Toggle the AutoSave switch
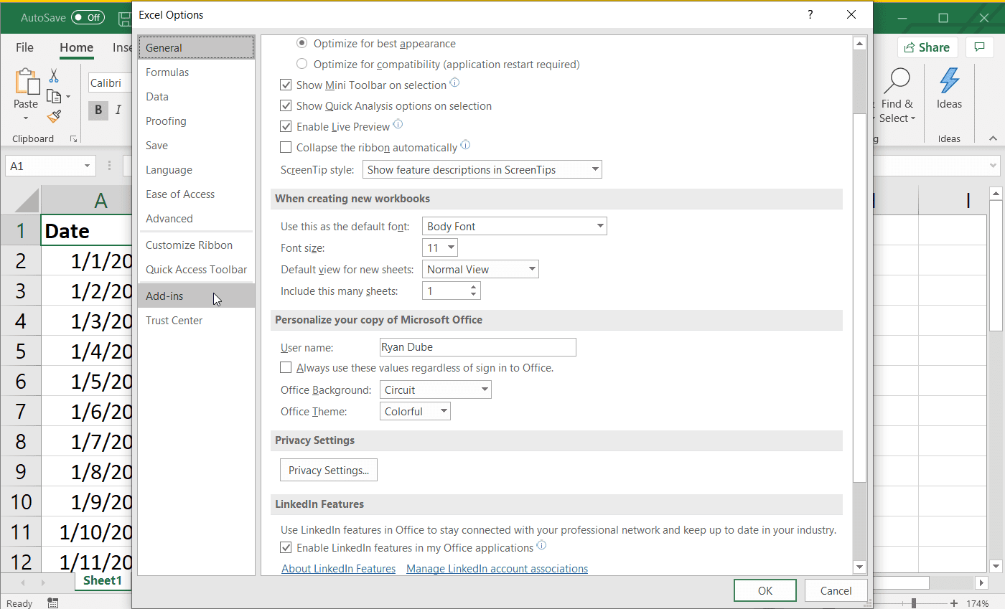The width and height of the screenshot is (1005, 609). coord(88,17)
